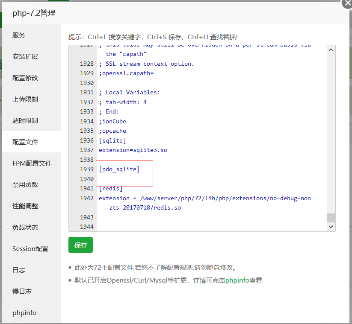This screenshot has width=352, height=324.
Task: Click the editor scroll up arrow
Action: (331, 50)
